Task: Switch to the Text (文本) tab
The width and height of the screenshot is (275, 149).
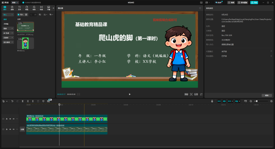Action: [x=19, y=8]
